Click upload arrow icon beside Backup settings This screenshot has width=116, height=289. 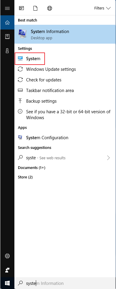coord(20,101)
